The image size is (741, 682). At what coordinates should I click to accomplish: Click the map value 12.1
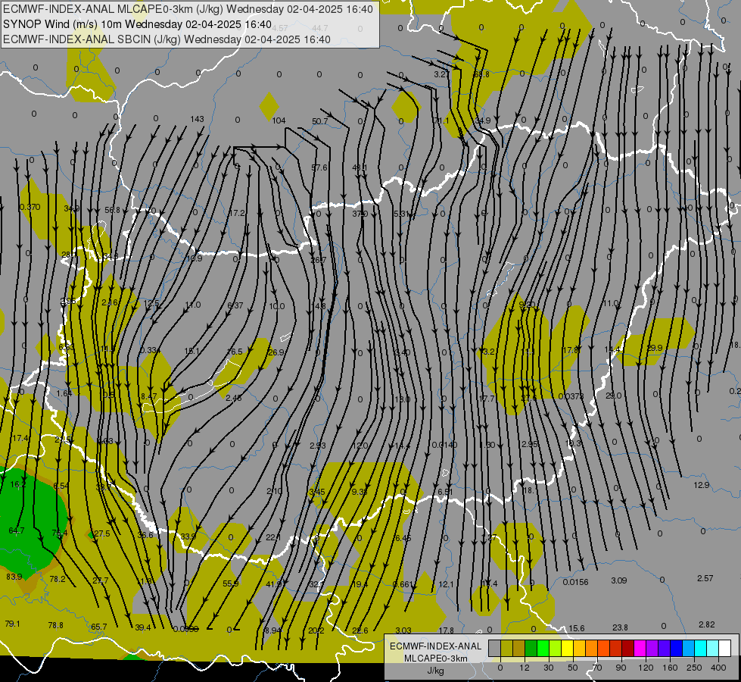446,584
